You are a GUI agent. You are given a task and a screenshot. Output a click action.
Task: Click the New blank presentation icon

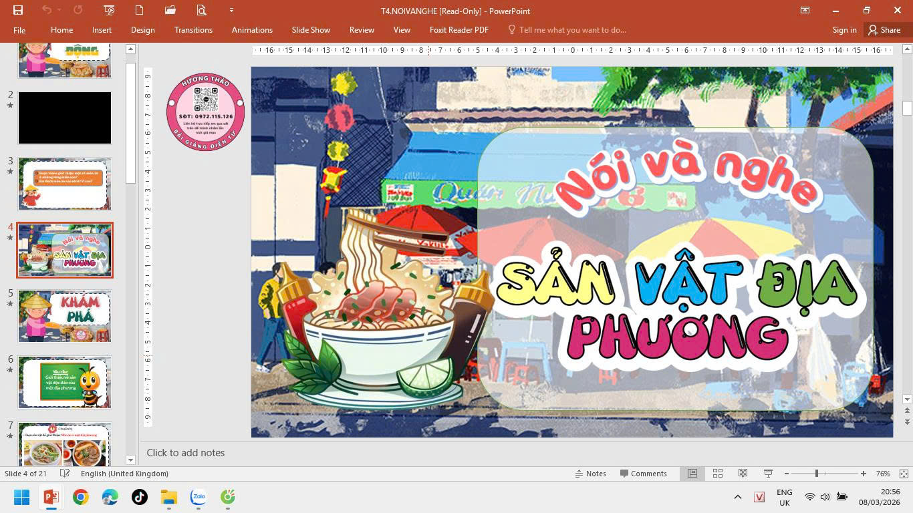139,10
